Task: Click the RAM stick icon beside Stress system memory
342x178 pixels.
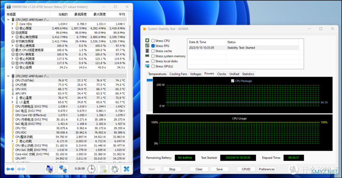Action: [147, 56]
